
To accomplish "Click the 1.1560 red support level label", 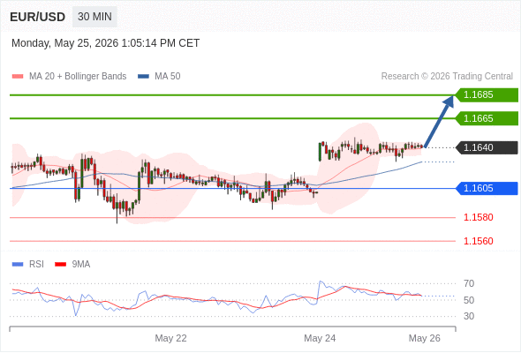I will tap(478, 241).
